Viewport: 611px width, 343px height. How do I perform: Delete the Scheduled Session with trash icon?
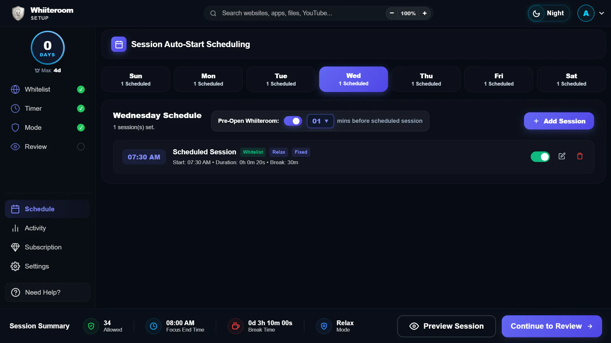coord(580,156)
